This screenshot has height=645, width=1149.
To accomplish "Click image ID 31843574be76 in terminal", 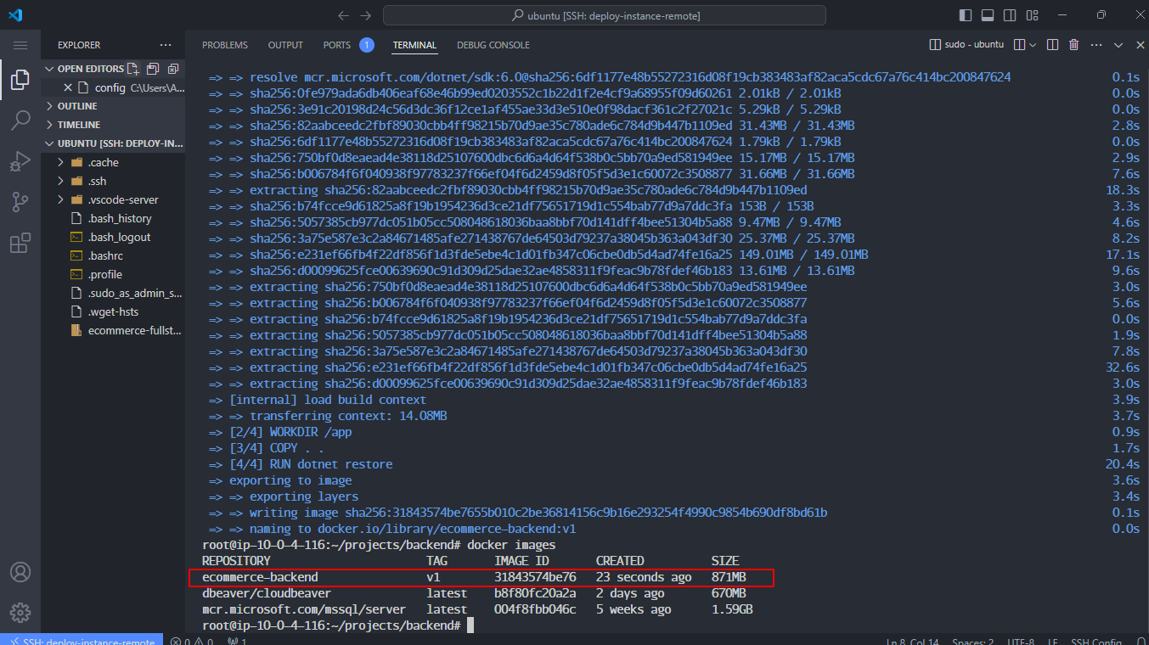I will (x=535, y=577).
